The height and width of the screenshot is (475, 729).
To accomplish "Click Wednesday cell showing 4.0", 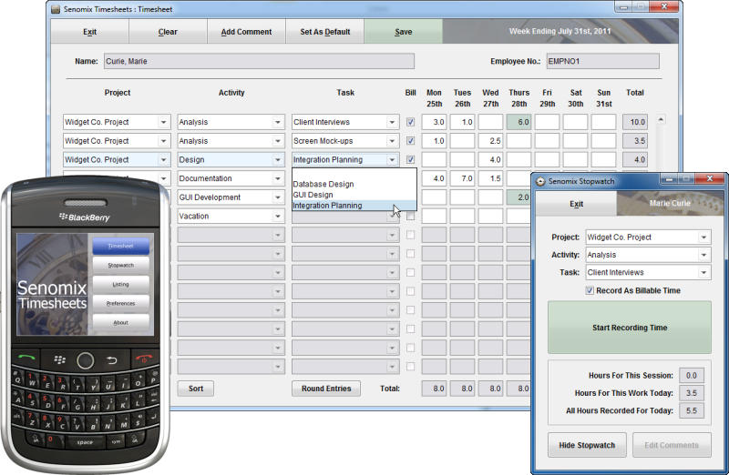I will tap(490, 160).
